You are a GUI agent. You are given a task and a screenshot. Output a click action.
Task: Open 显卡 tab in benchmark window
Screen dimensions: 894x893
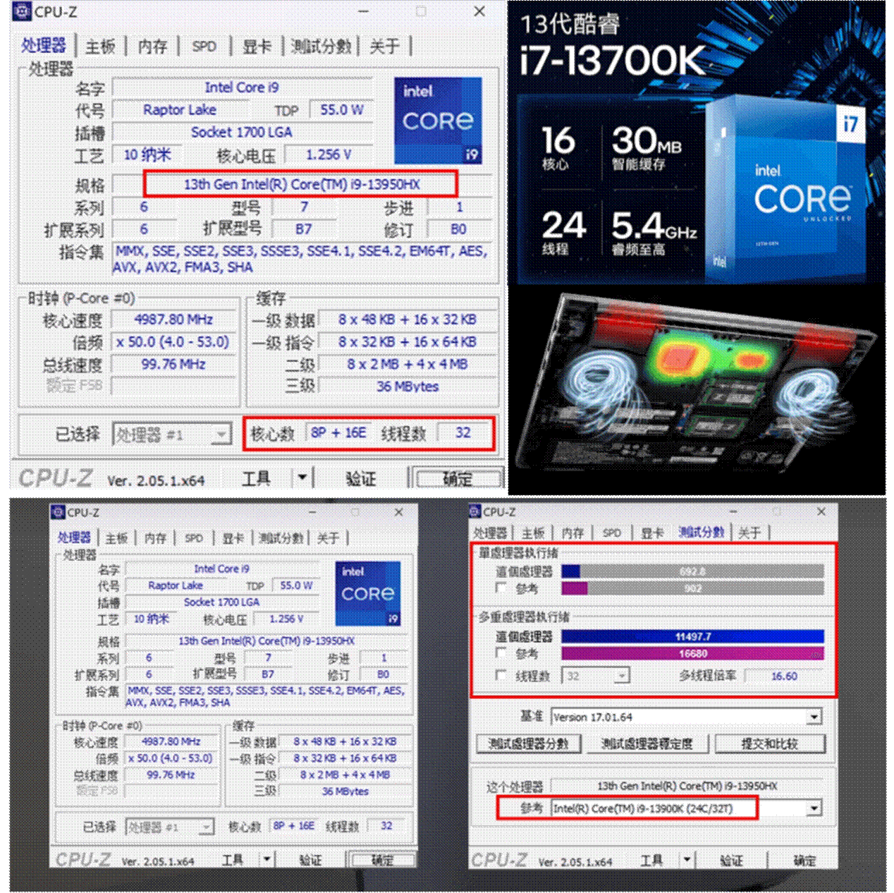[652, 533]
